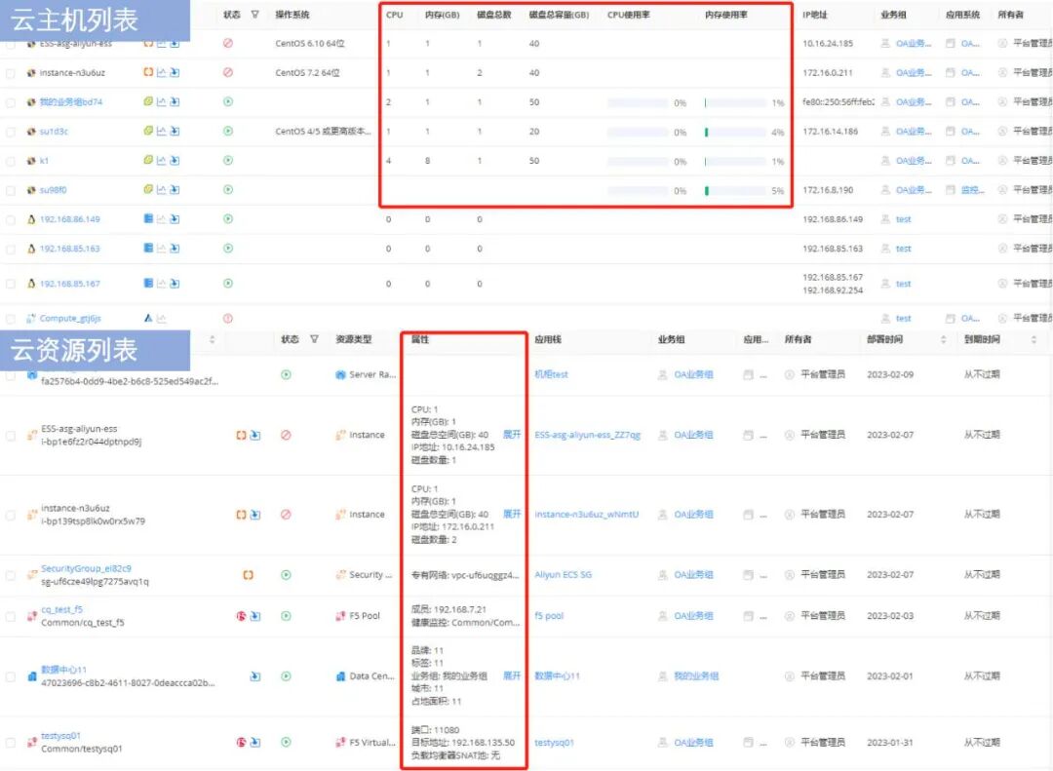
Task: Click the CPU使用率 column header
Action: (629, 14)
